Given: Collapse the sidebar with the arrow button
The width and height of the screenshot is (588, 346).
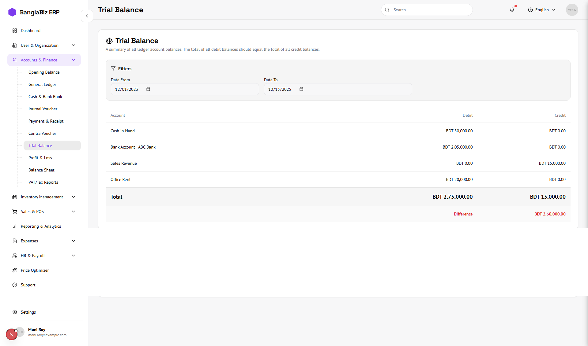Looking at the screenshot, I should click(x=87, y=16).
